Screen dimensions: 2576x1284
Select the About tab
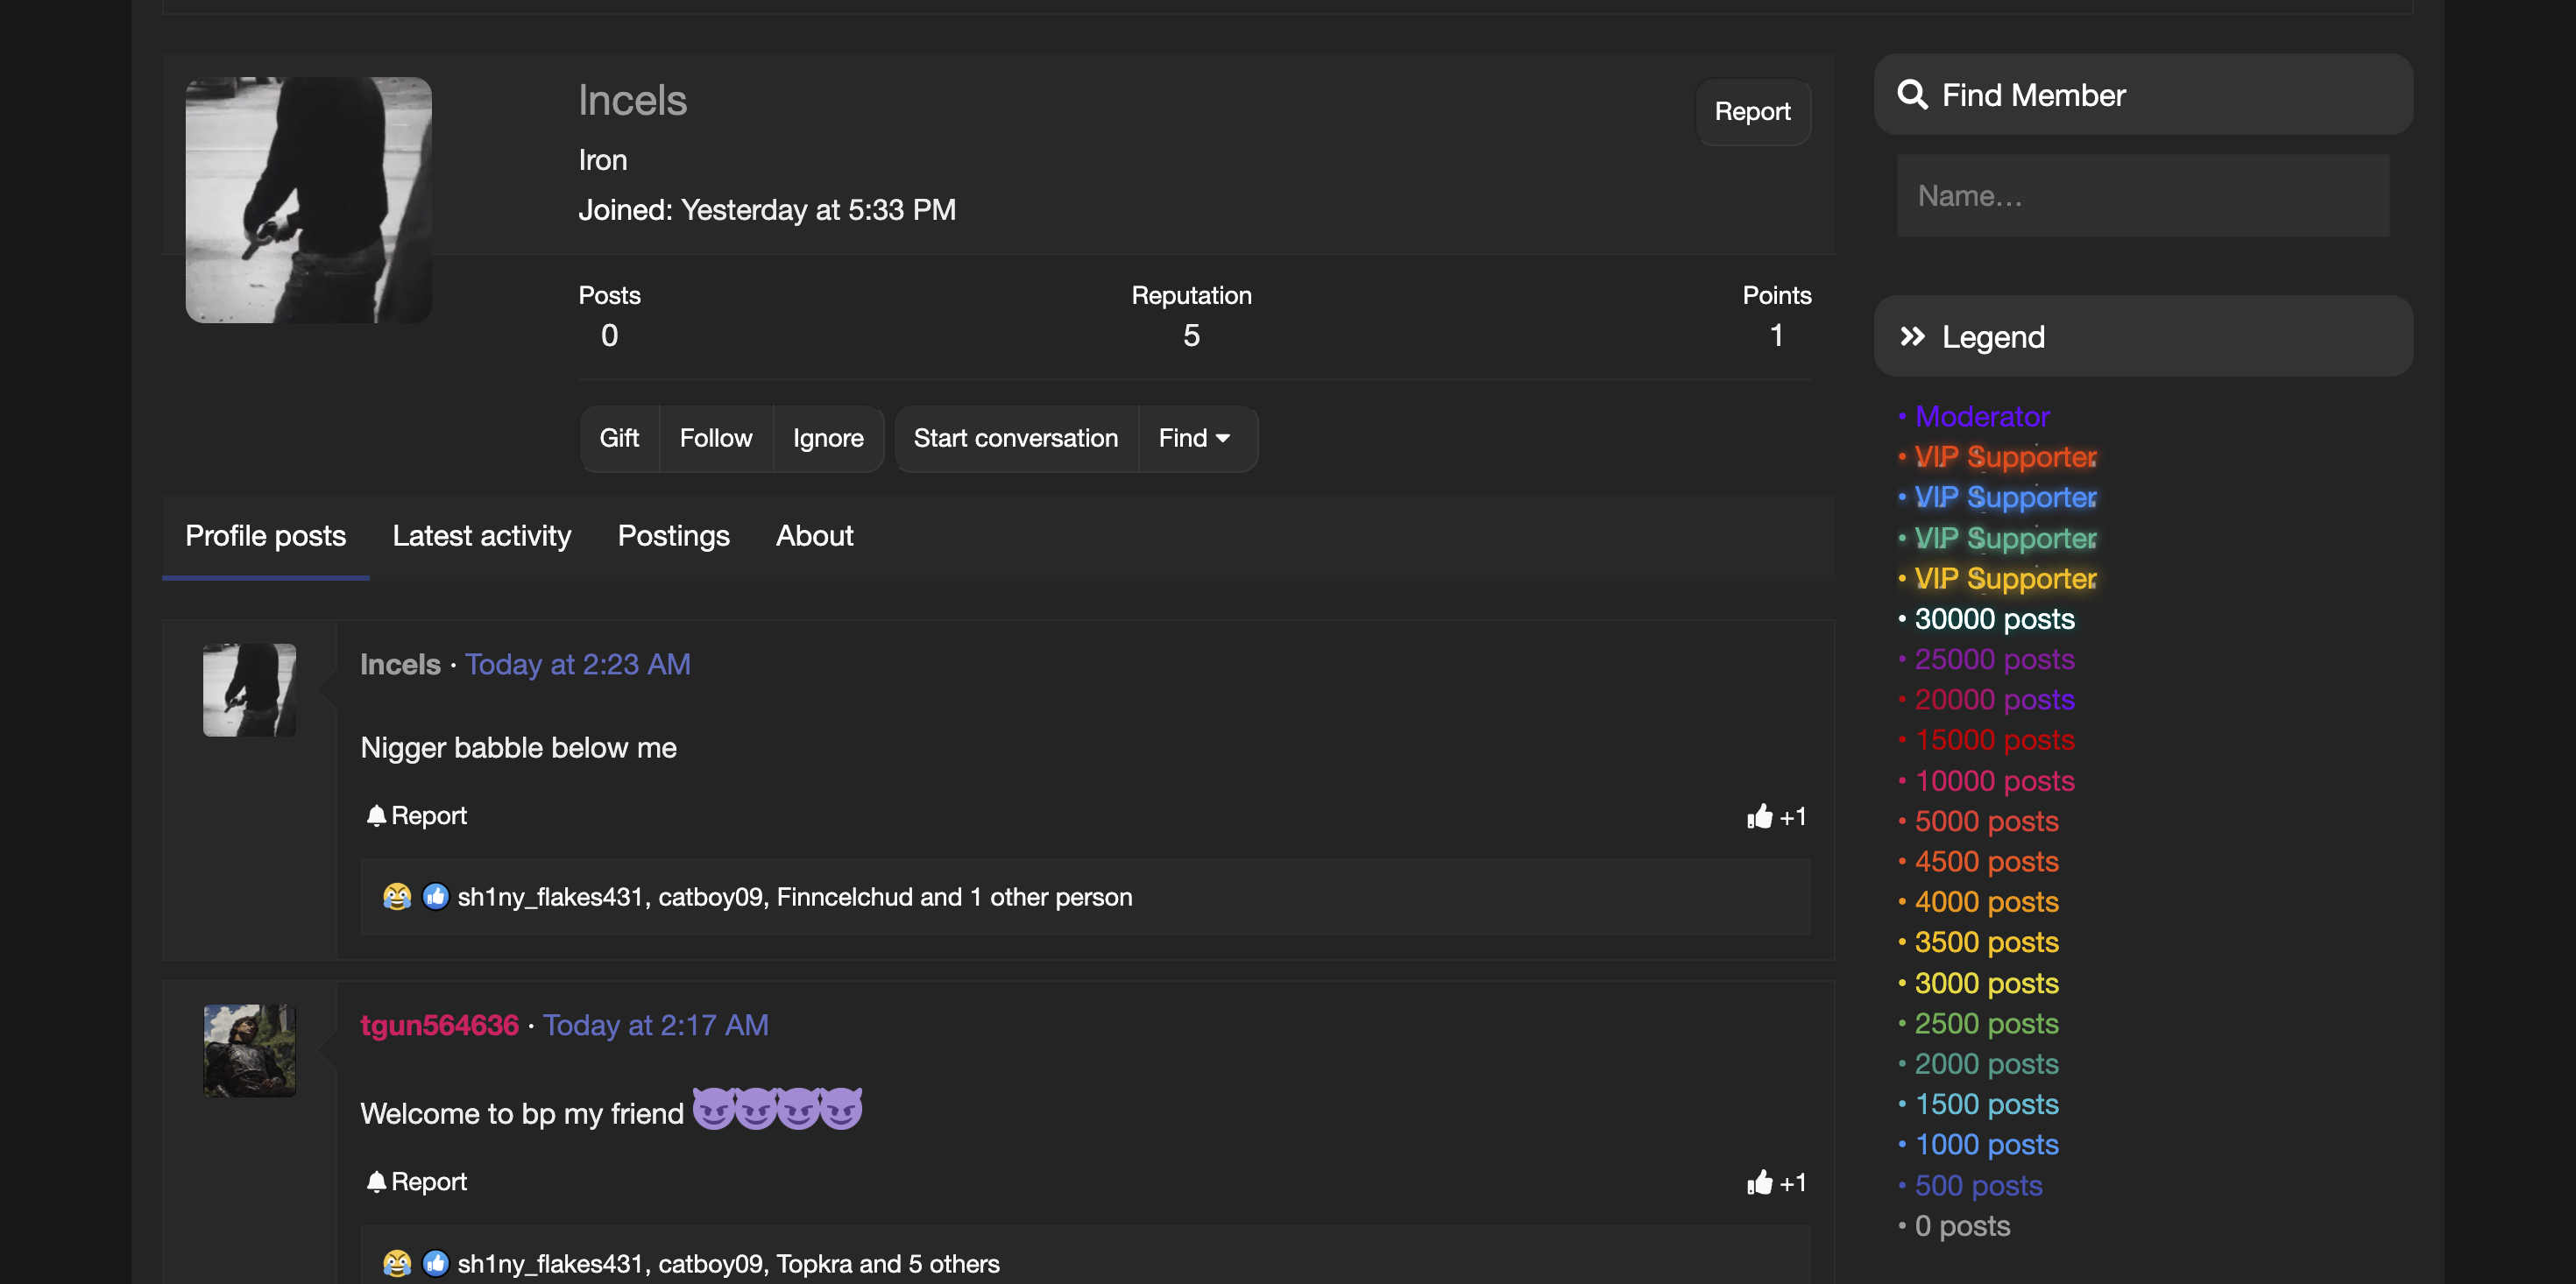coord(814,536)
